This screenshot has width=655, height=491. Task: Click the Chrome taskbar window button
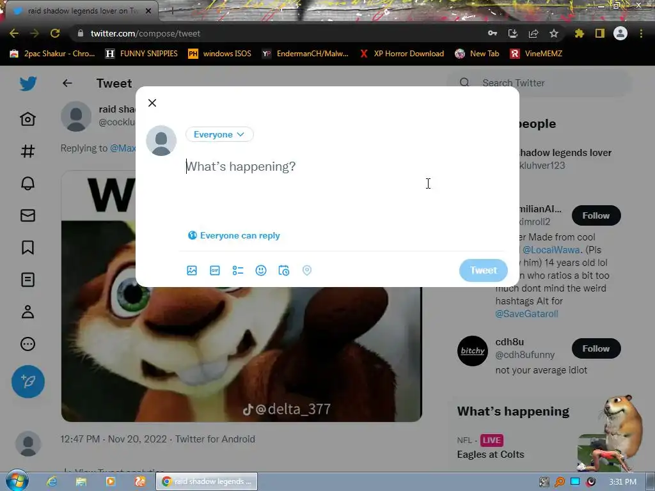coord(207,481)
